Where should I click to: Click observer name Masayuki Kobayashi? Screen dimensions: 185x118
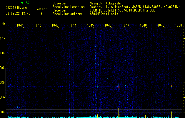tap(106, 3)
